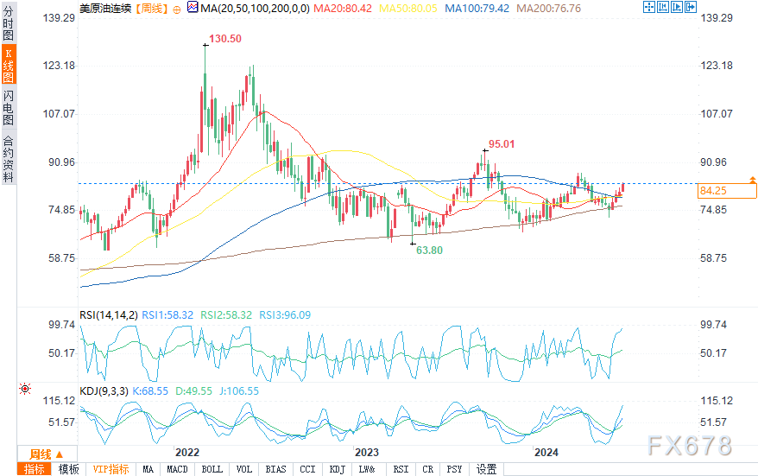Viewport: 758px width, 476px height.
Task: Click the D:49.55 value
Action: pos(193,391)
